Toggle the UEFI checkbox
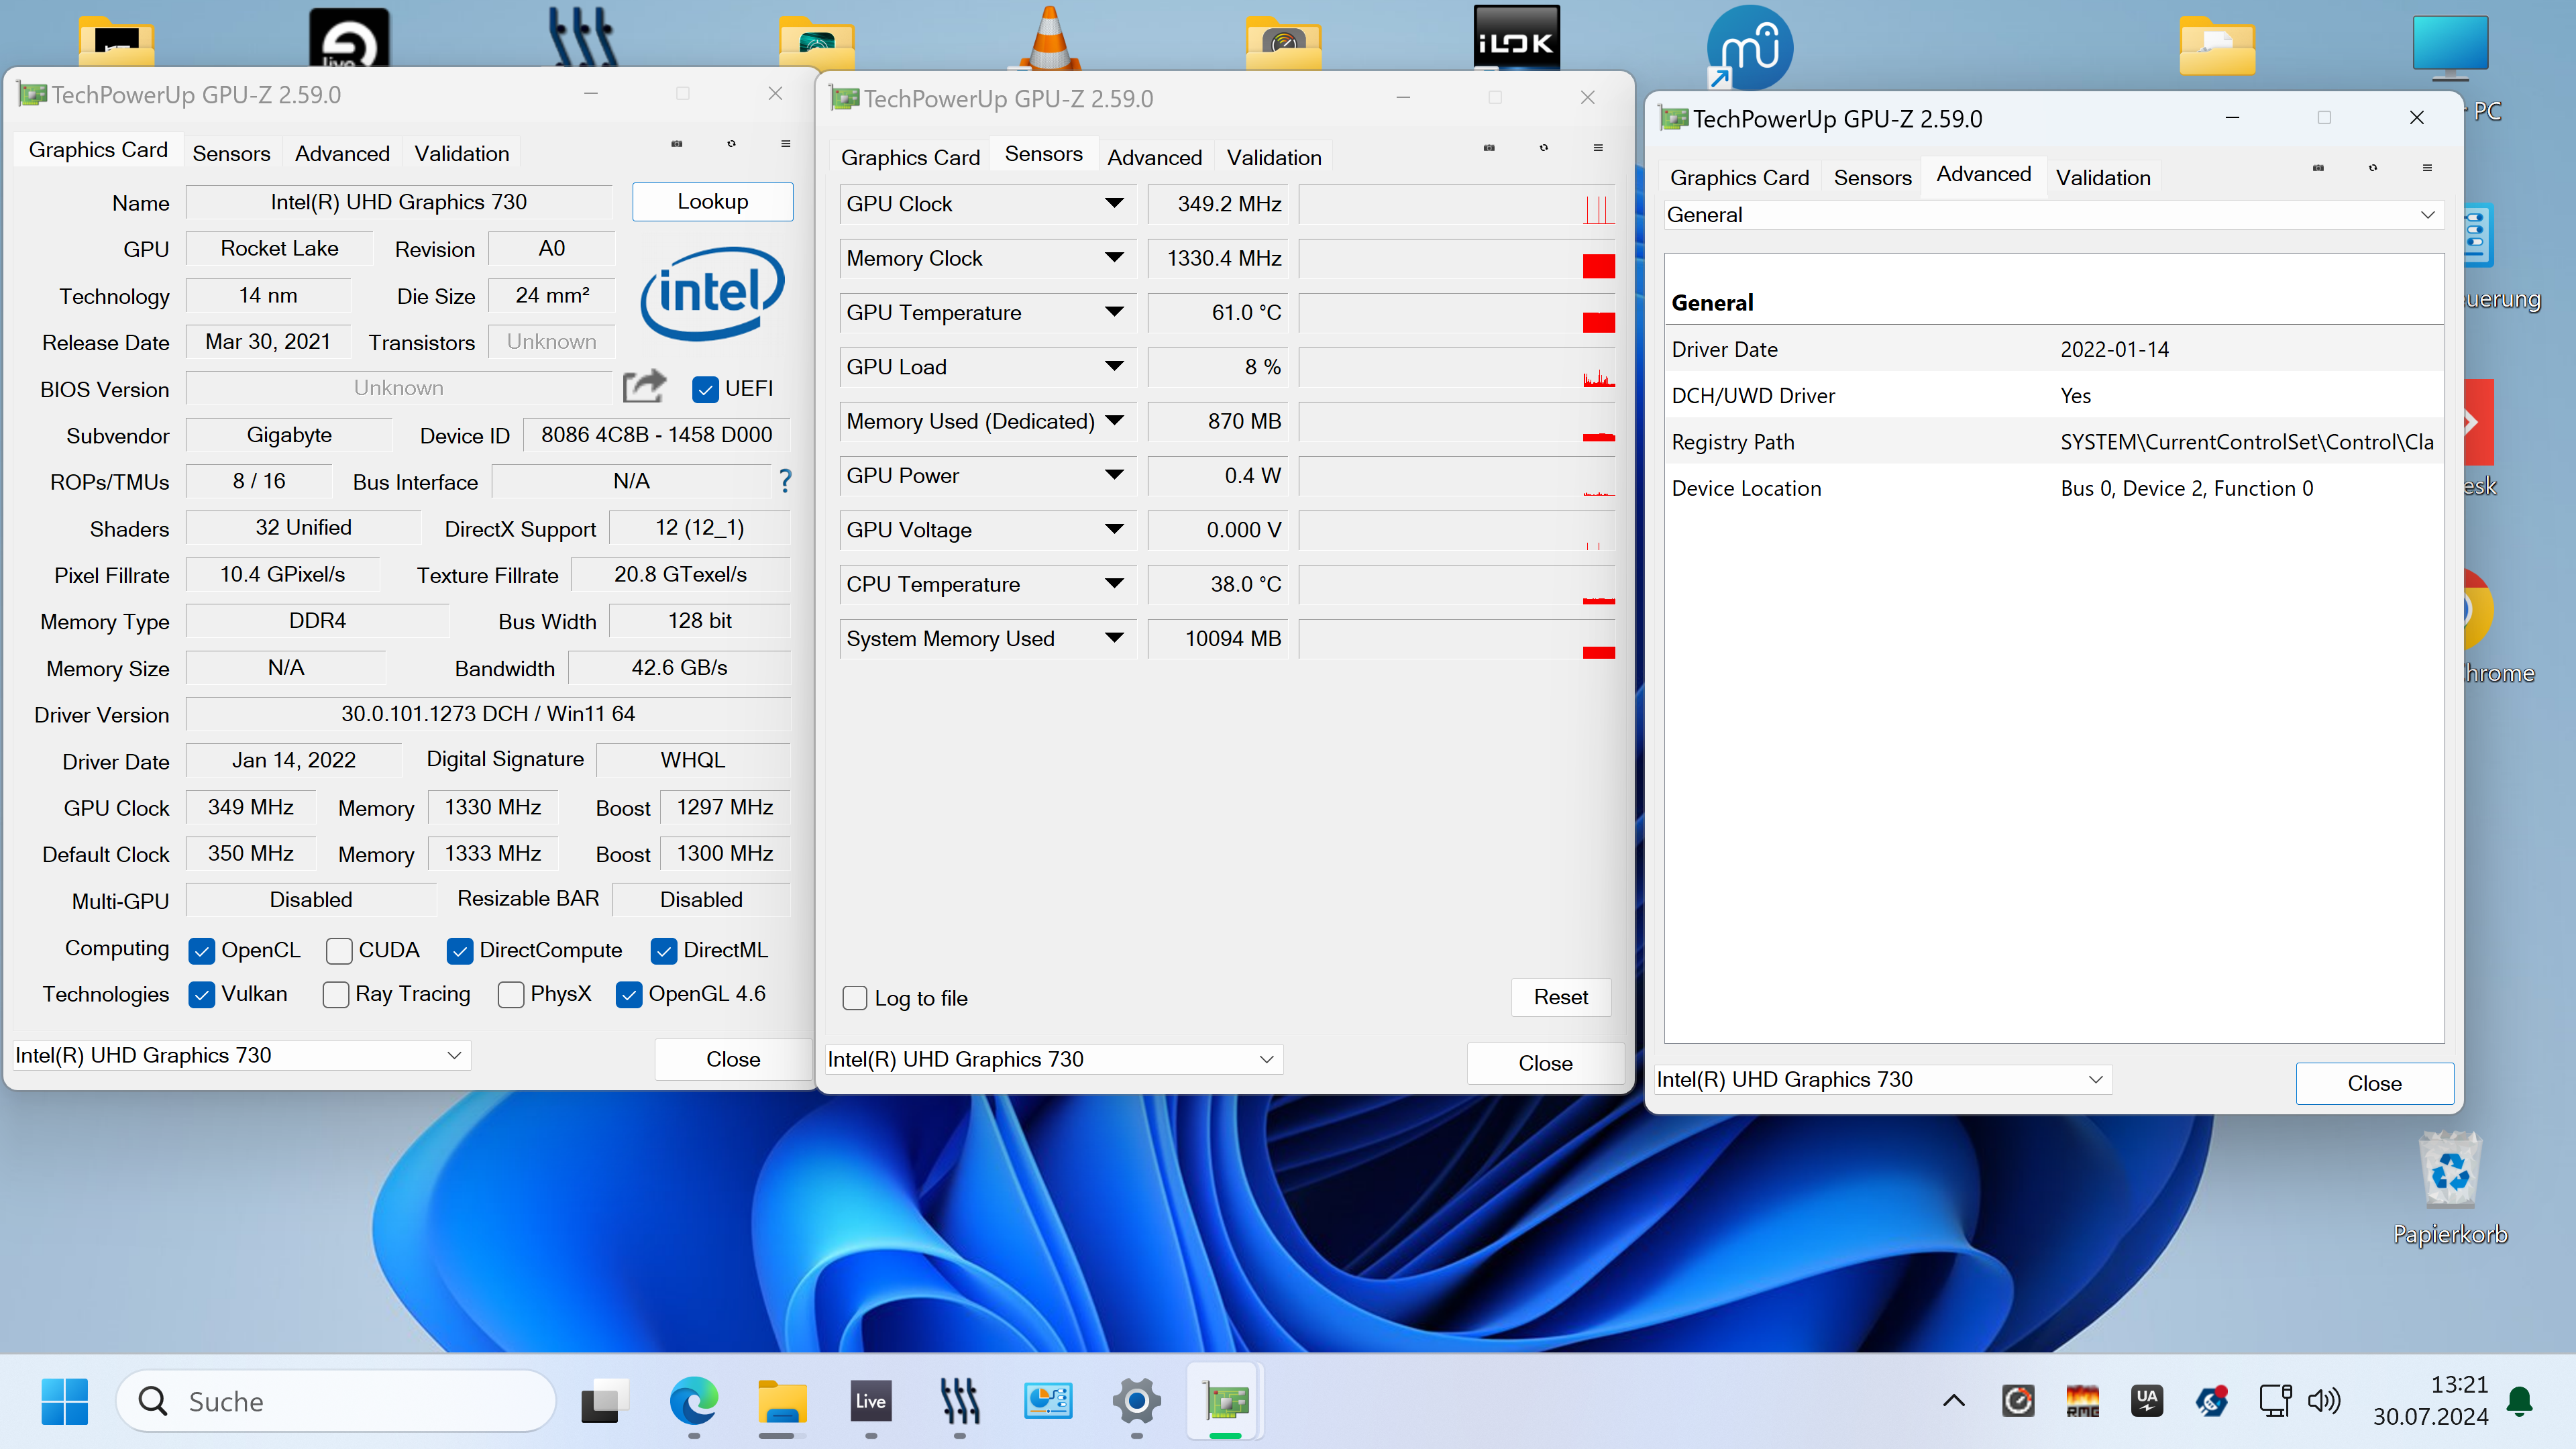 click(x=705, y=389)
